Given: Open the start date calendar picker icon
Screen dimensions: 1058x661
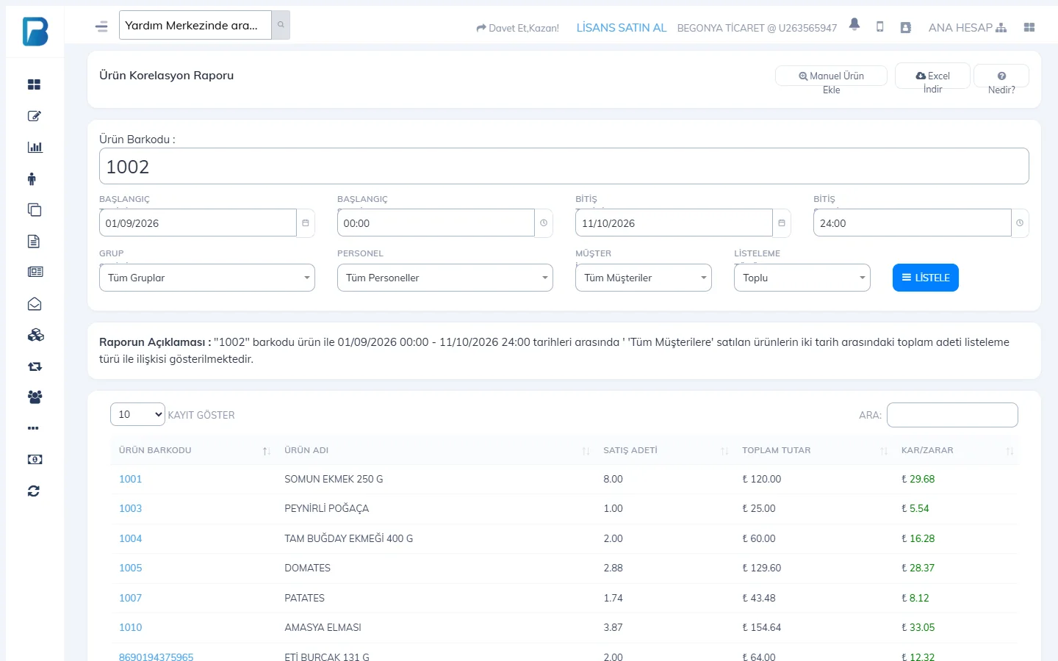Looking at the screenshot, I should tap(306, 223).
